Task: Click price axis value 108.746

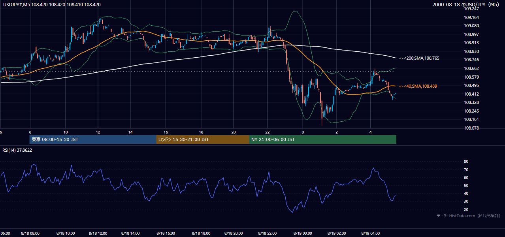Action: (472, 60)
